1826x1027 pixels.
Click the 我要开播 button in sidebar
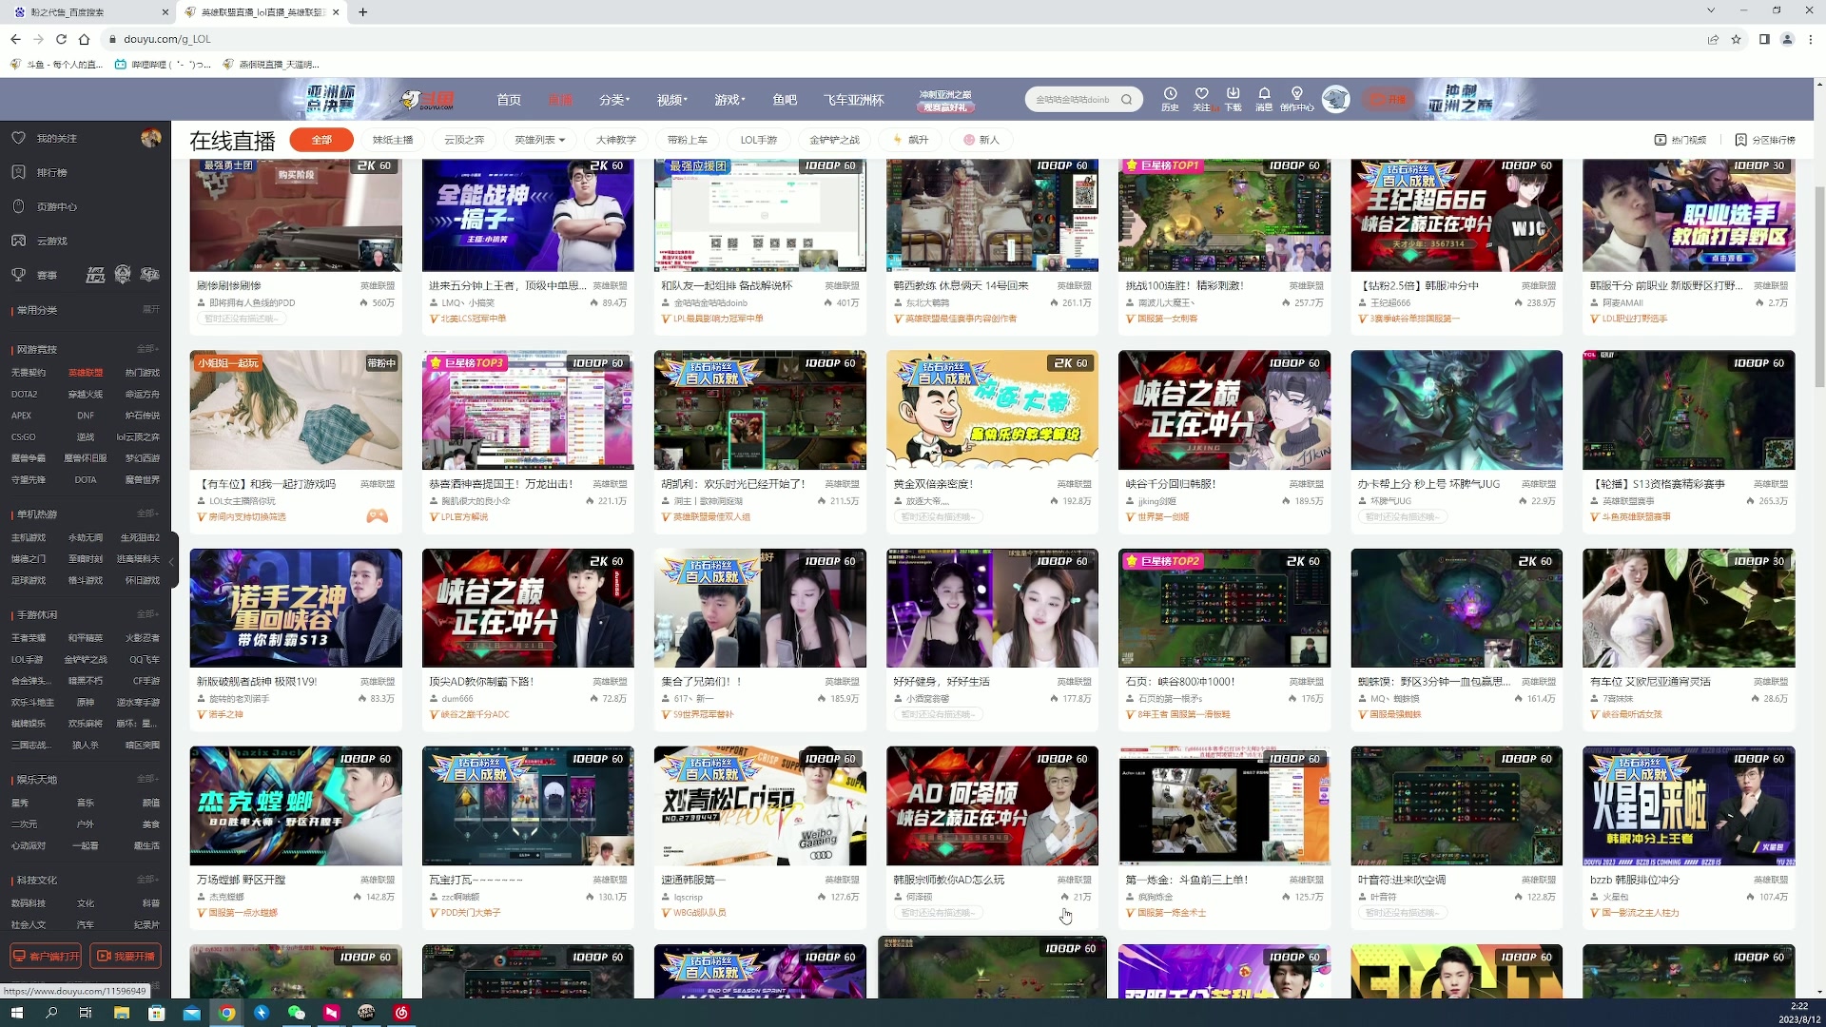(x=126, y=956)
